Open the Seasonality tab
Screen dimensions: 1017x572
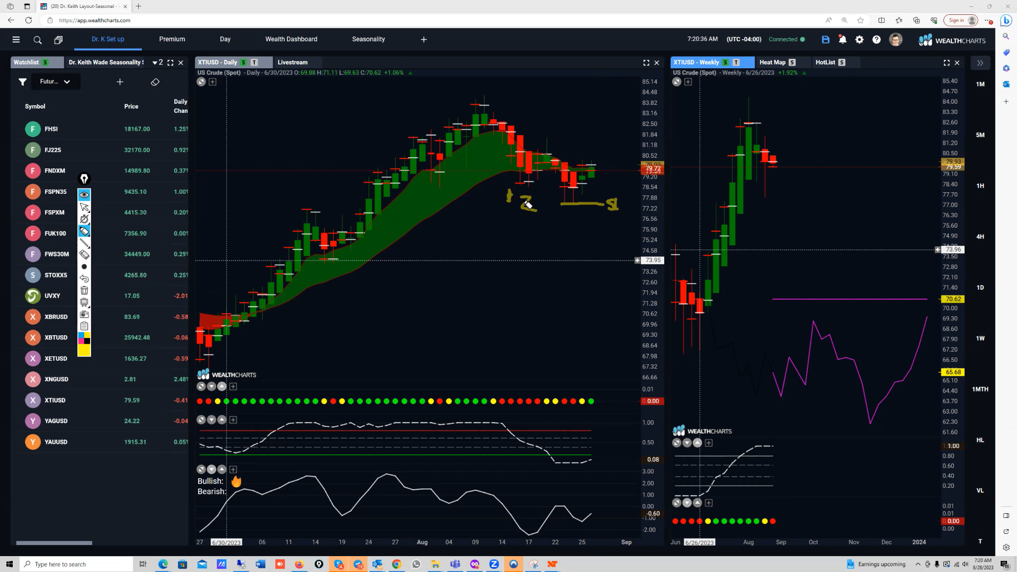click(369, 39)
